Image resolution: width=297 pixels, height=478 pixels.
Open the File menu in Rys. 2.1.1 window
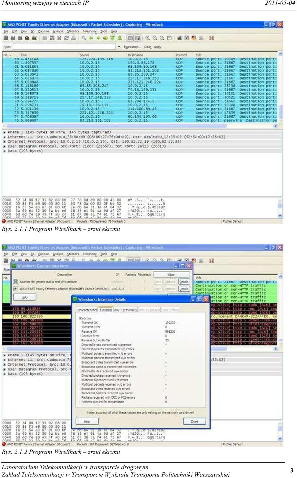click(6, 31)
